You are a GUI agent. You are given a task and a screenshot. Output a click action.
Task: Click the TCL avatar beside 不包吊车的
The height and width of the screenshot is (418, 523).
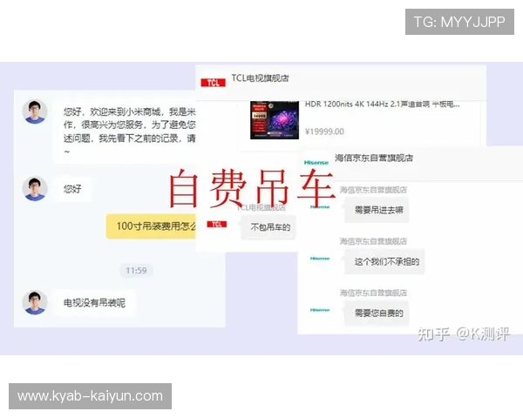[217, 225]
